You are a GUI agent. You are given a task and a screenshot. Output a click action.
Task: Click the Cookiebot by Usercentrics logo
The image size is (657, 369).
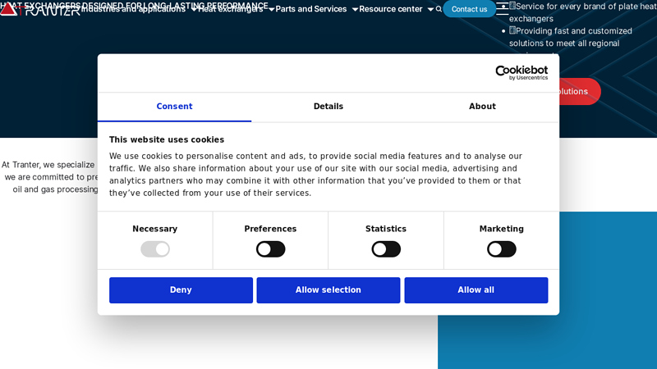[521, 73]
